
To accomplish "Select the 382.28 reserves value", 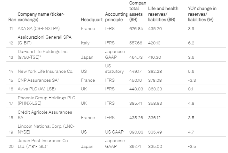I will (155, 71).
